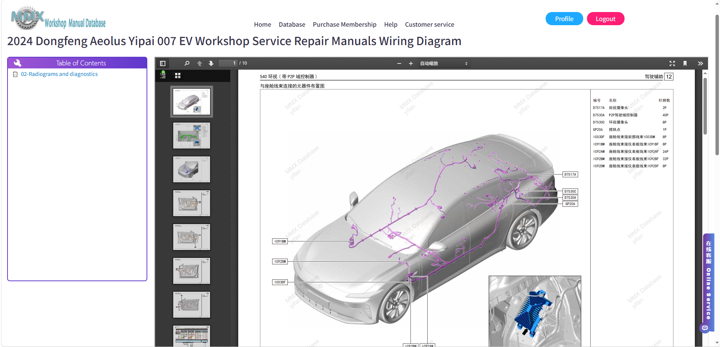
Task: Click the chat bubble icon on Online Service
Action: (705, 328)
